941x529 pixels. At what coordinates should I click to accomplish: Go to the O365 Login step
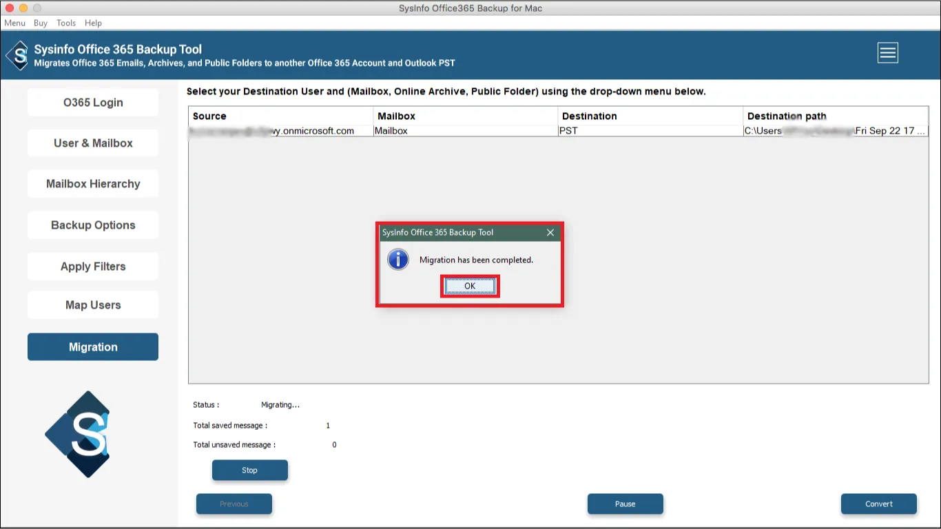point(93,103)
